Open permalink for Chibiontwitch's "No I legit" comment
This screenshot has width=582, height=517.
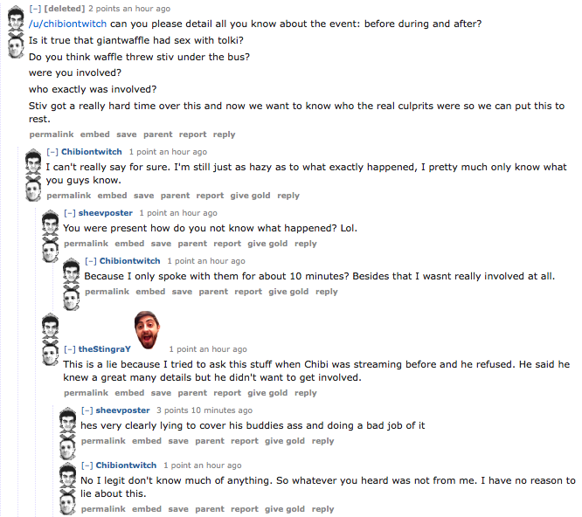tap(104, 509)
